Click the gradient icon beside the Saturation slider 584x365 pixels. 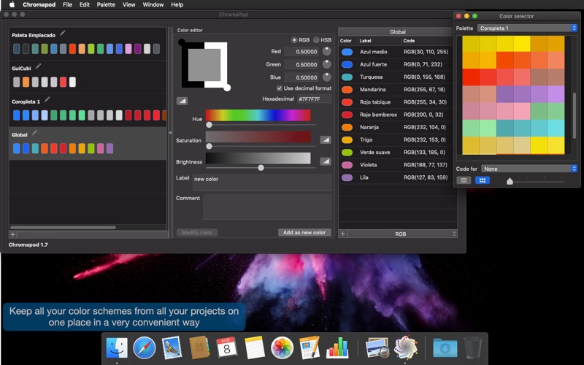[x=326, y=139]
